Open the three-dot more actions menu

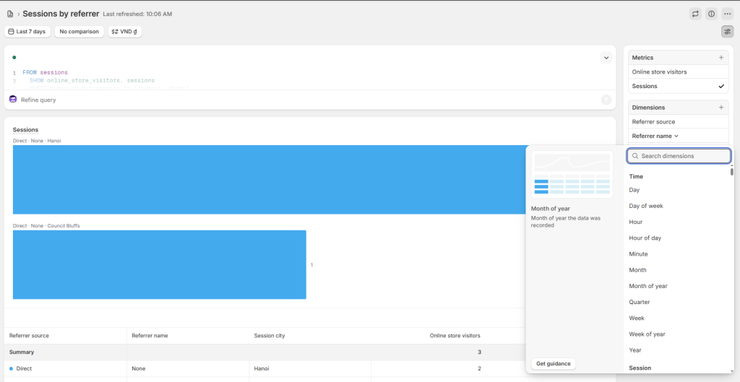point(727,14)
